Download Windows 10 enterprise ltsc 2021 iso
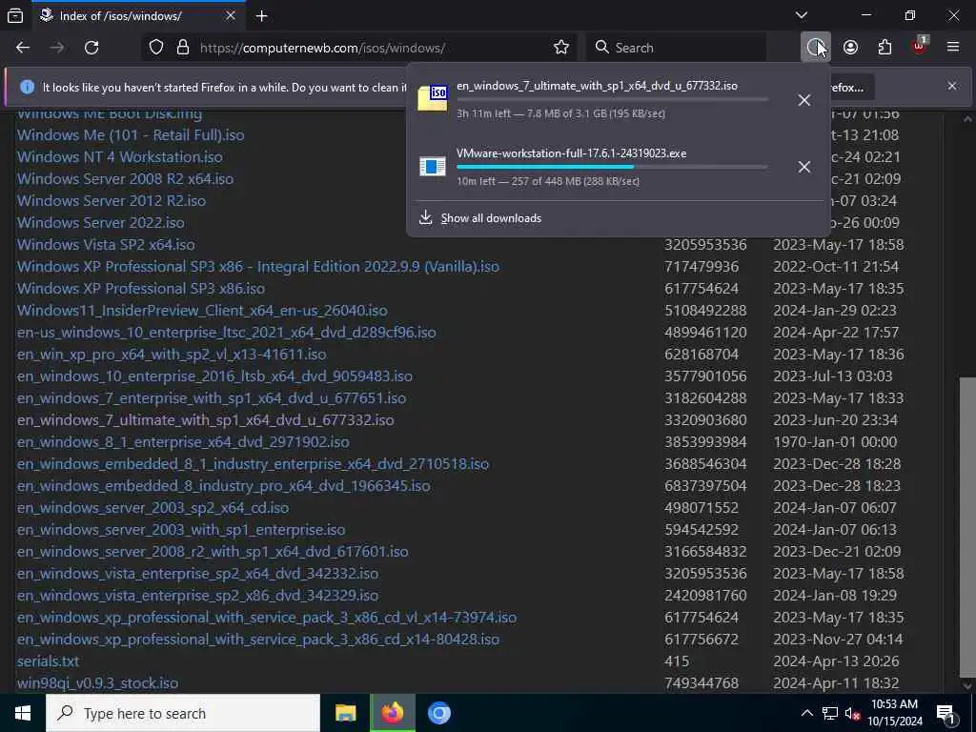The image size is (976, 732). [x=227, y=333]
